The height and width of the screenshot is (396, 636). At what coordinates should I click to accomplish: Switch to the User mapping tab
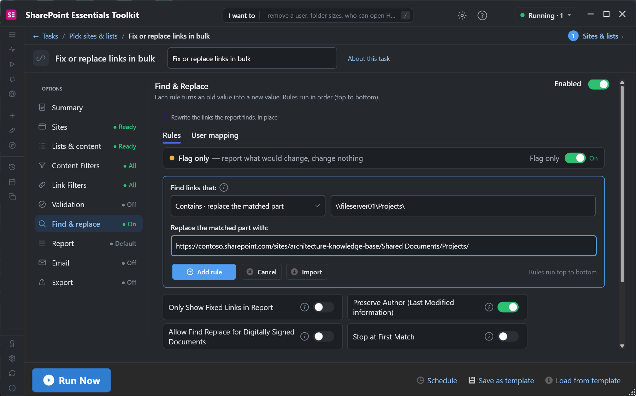215,135
